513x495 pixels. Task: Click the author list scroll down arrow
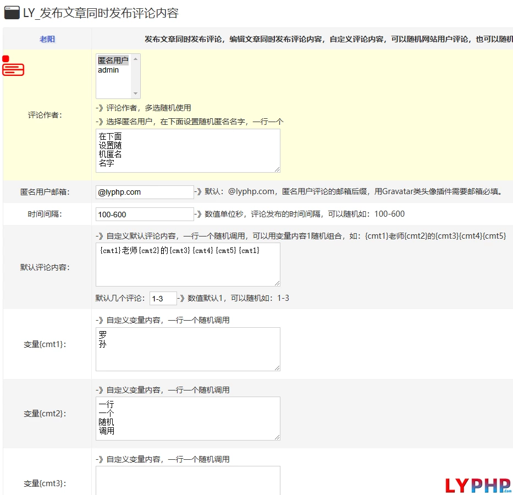136,94
